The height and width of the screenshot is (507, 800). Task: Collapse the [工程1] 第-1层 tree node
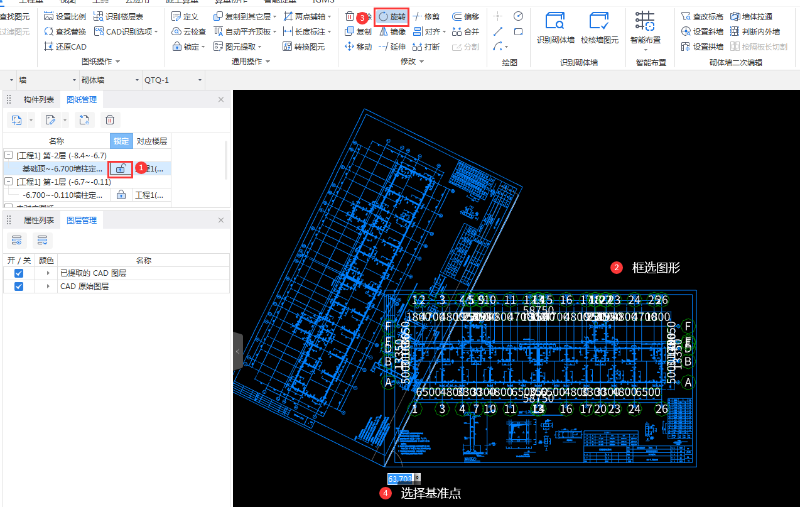coord(8,182)
